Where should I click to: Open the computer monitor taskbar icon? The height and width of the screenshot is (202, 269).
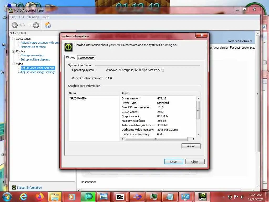click(153, 197)
